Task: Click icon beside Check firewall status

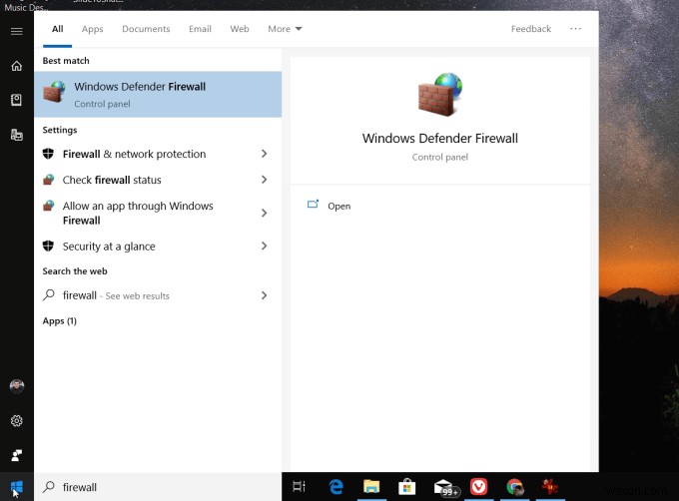Action: [x=49, y=180]
